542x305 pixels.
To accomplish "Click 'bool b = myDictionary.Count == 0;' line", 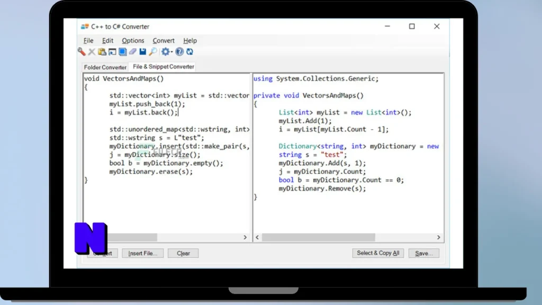I will pyautogui.click(x=341, y=180).
